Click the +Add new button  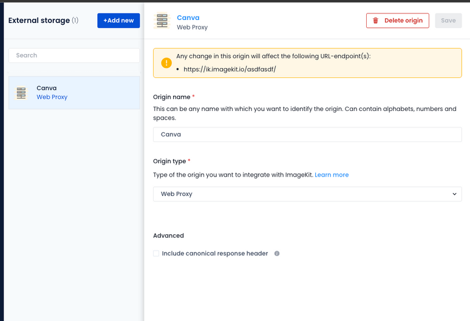pos(118,21)
